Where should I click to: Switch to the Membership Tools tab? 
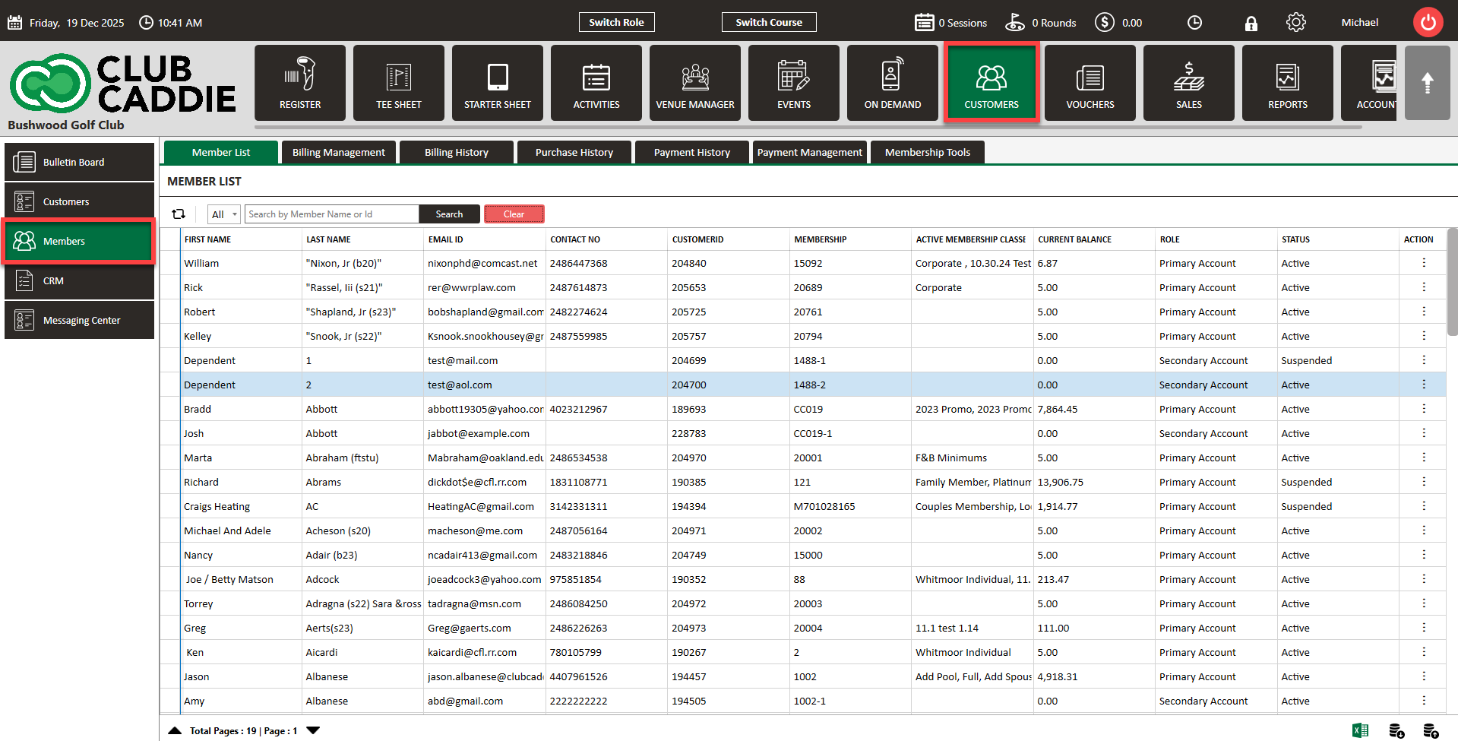[927, 152]
